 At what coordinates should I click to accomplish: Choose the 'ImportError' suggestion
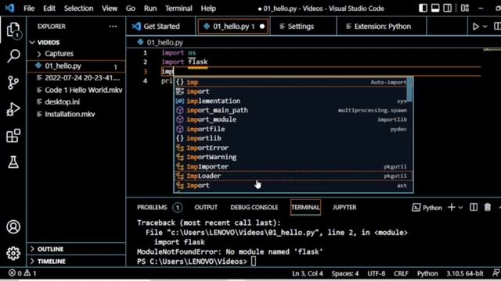[x=291, y=148]
